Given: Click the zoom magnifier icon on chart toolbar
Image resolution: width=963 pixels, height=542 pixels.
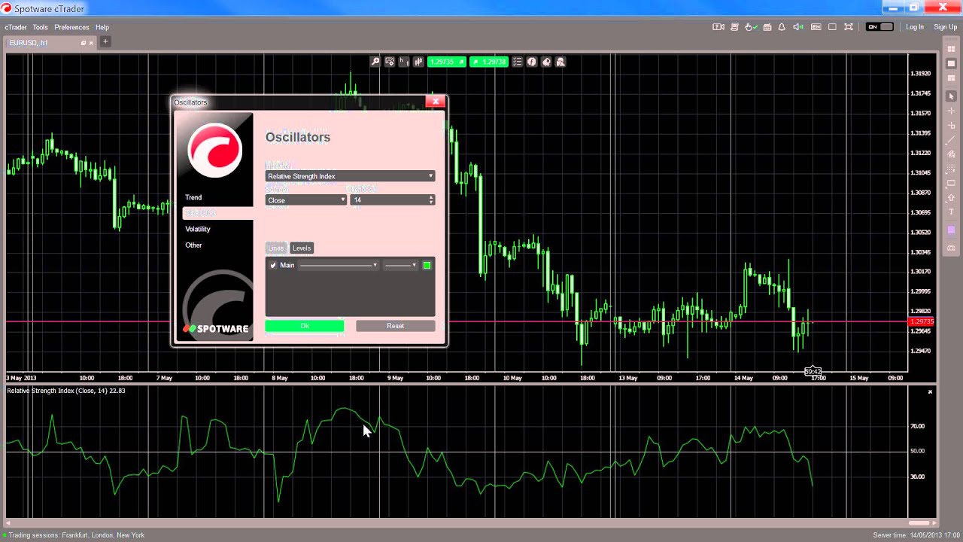Looking at the screenshot, I should point(375,62).
